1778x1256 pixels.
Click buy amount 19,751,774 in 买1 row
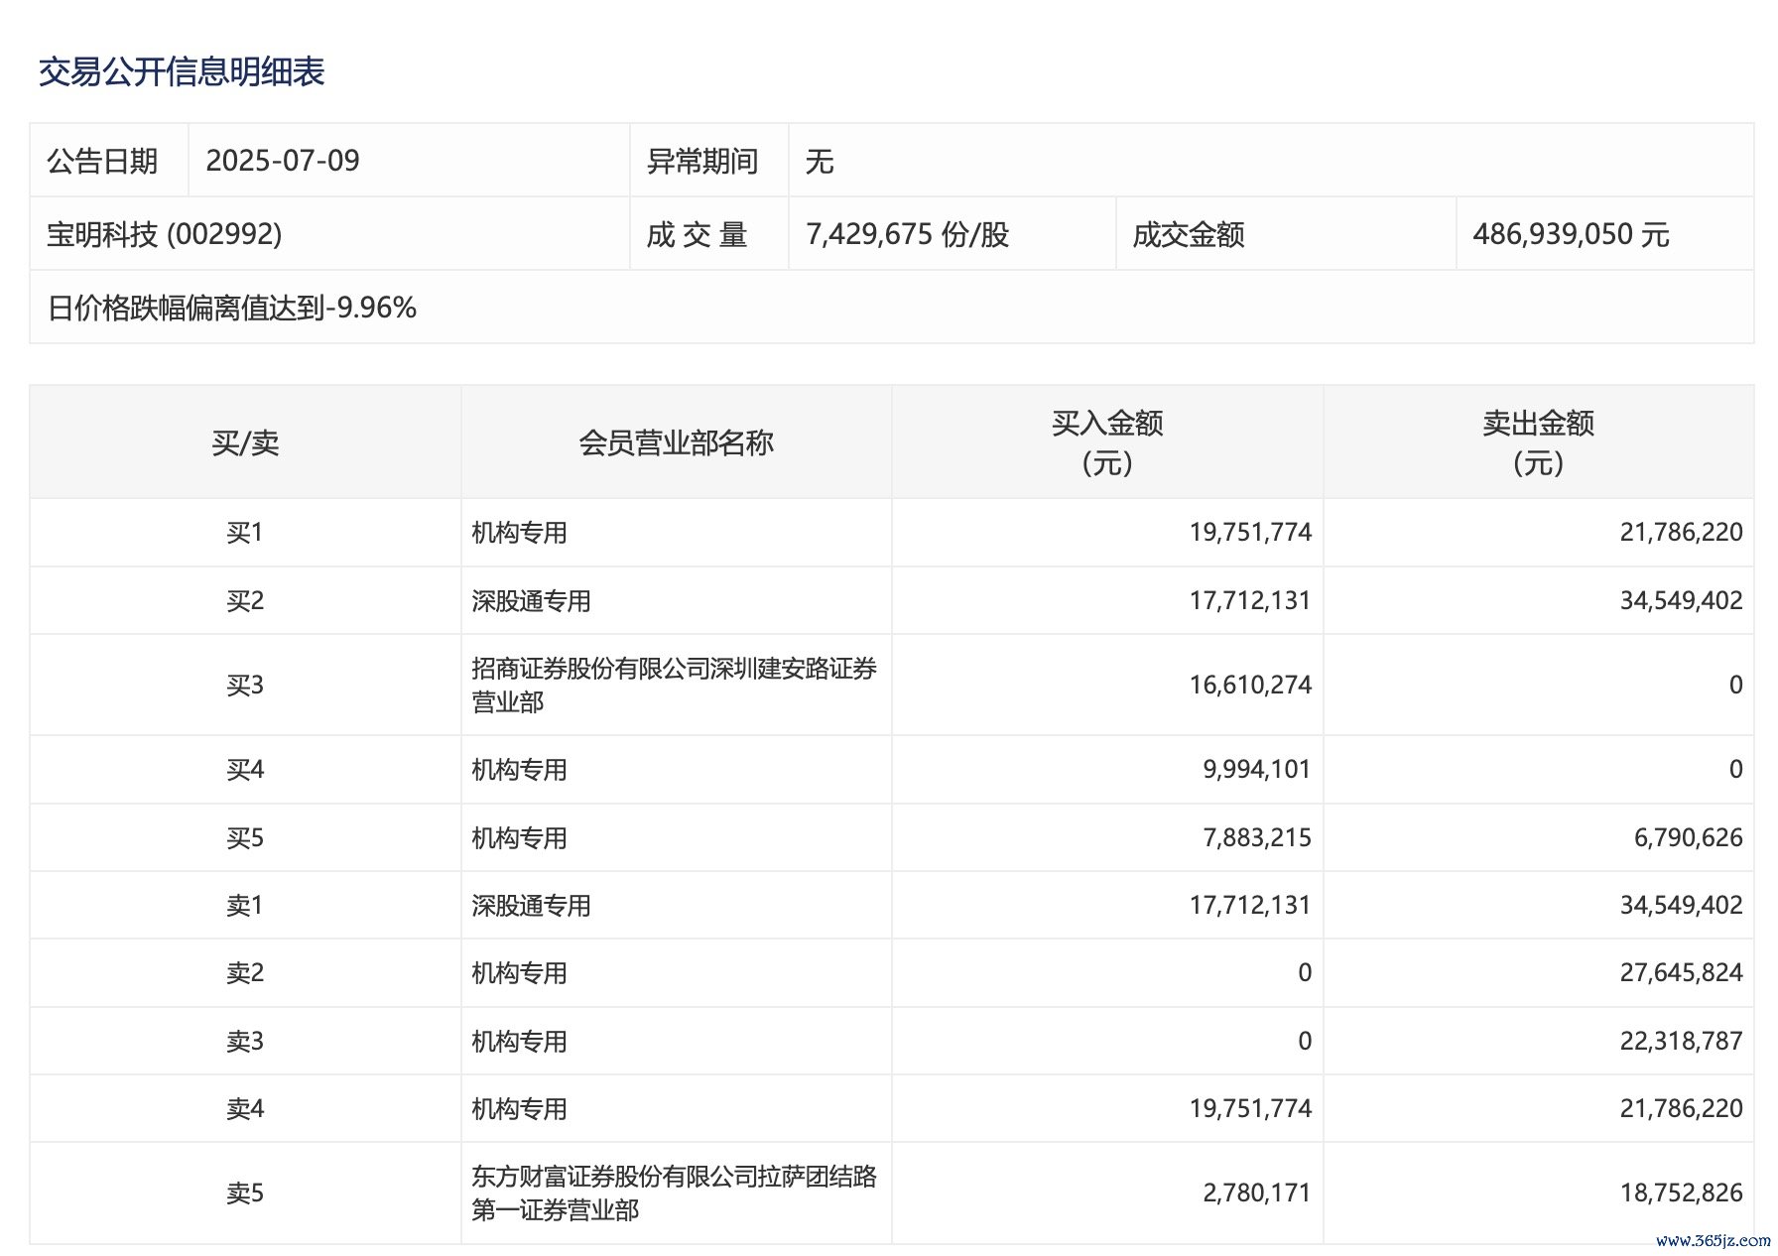click(x=1250, y=533)
